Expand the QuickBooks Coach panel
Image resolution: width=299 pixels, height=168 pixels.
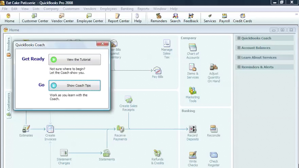point(239,38)
